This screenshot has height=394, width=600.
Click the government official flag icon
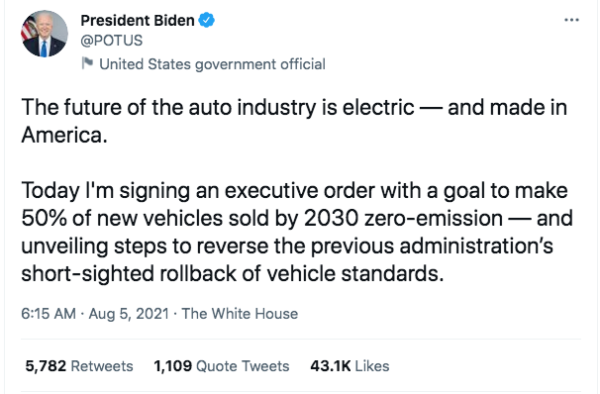[x=88, y=63]
